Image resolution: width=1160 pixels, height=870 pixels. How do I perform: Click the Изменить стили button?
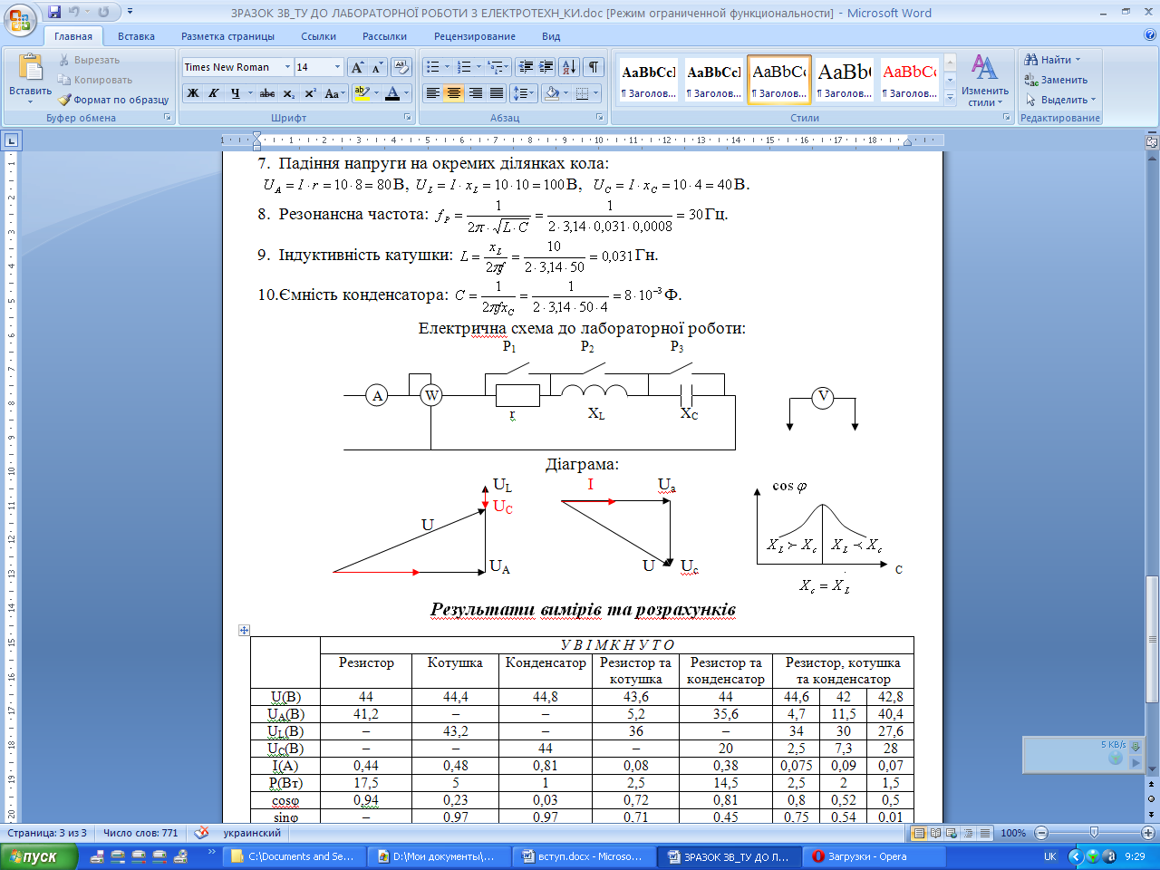(x=985, y=80)
